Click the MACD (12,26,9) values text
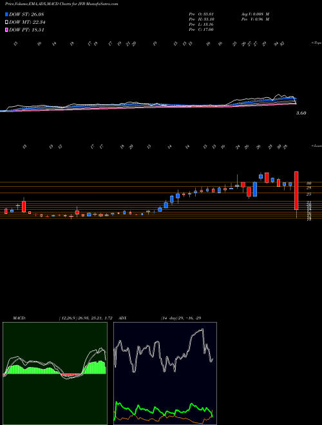322x425 pixels. point(86,318)
